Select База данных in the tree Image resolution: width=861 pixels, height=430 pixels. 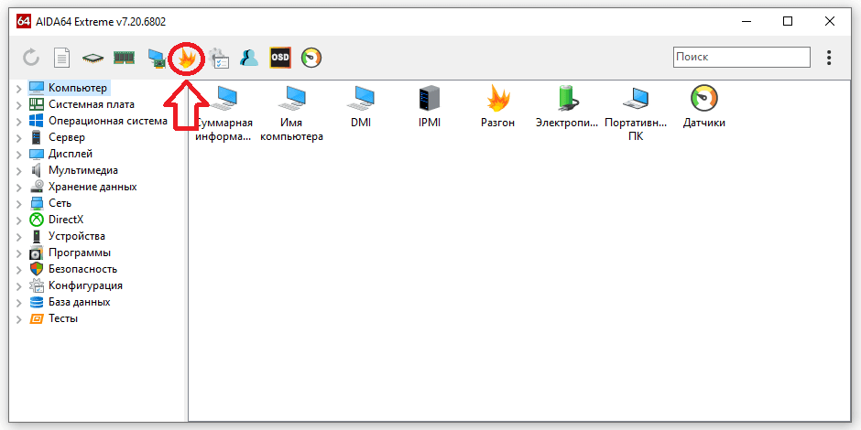(79, 302)
